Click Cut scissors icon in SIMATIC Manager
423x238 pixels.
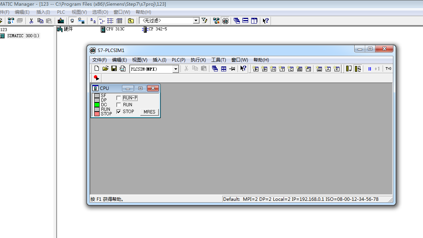tap(31, 21)
